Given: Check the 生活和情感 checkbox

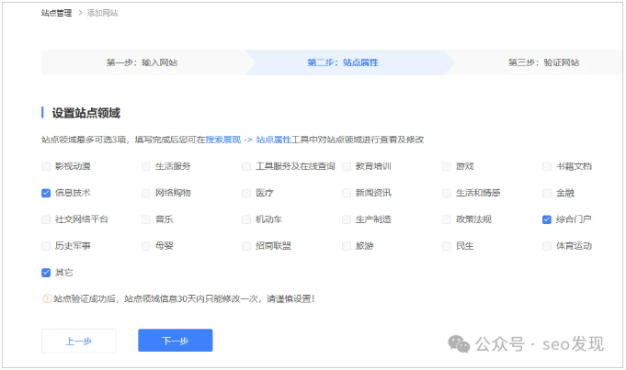Looking at the screenshot, I should click(447, 194).
